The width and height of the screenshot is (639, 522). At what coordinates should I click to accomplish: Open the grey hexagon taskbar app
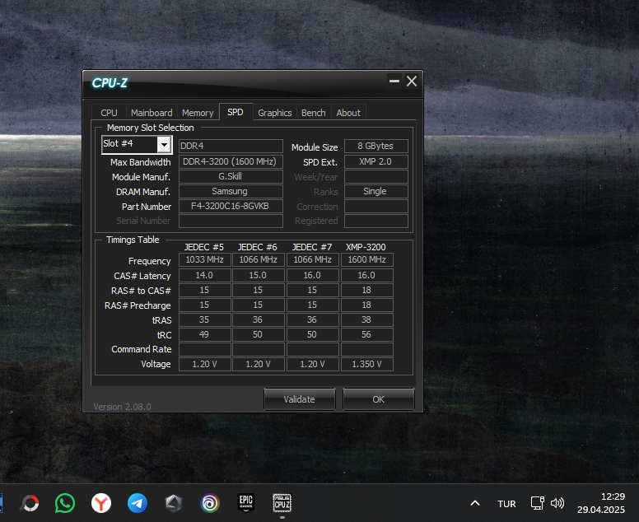(174, 503)
